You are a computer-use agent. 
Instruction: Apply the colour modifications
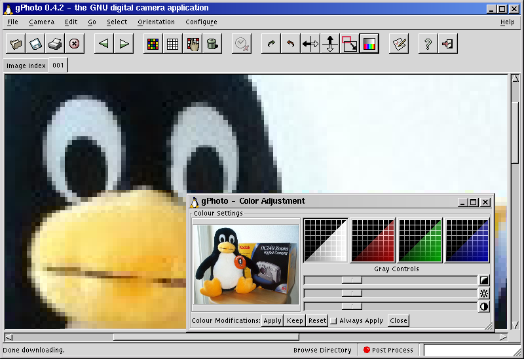[272, 320]
